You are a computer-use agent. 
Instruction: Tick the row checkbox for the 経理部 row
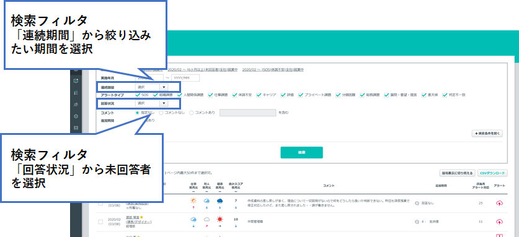100,222
